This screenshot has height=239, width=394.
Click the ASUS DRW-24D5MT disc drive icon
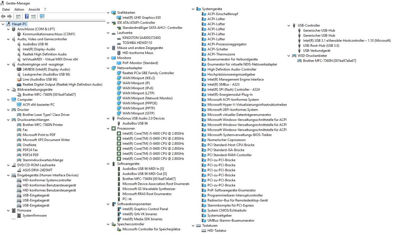[19, 170]
